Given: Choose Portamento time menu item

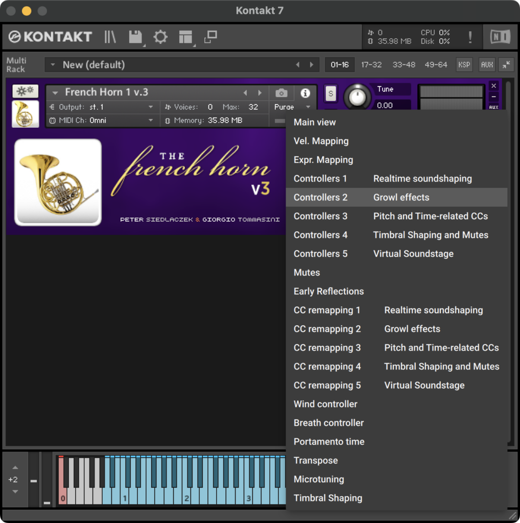Looking at the screenshot, I should click(x=396, y=442).
